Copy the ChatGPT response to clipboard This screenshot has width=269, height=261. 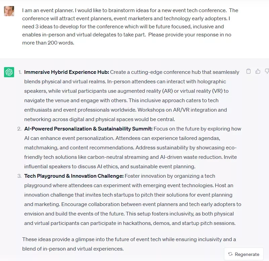[x=248, y=71]
